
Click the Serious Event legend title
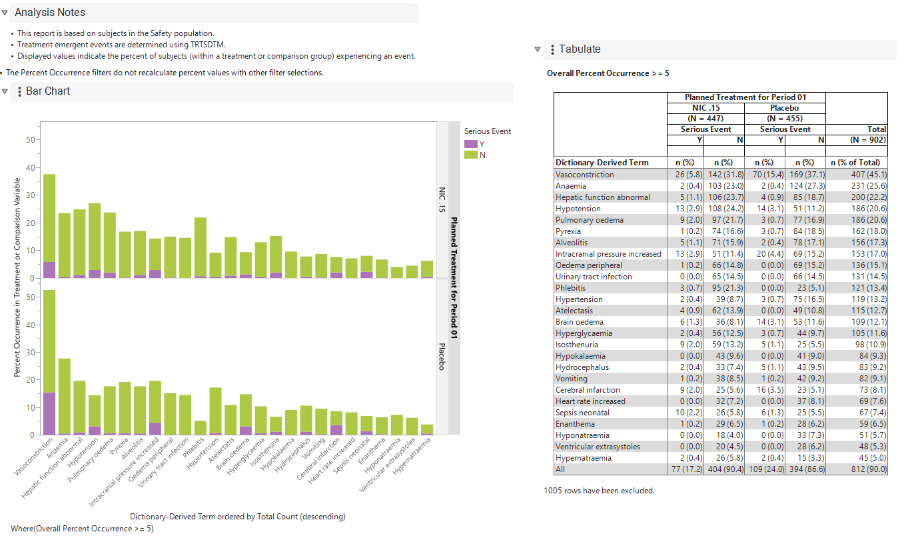(x=488, y=131)
